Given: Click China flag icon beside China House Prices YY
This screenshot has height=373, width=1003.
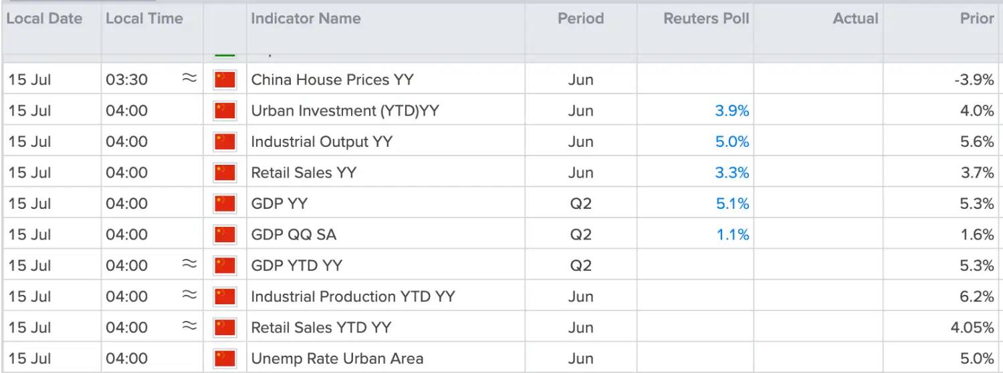Looking at the screenshot, I should coord(225,79).
